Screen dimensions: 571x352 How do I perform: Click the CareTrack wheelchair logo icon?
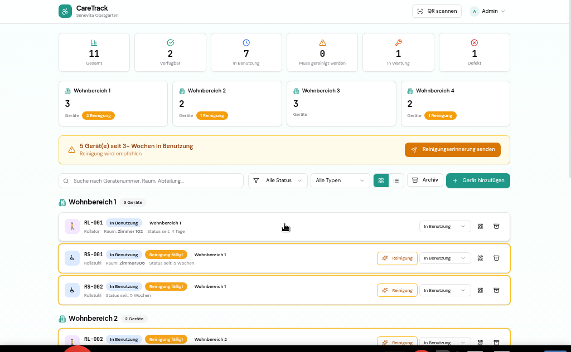click(x=65, y=11)
